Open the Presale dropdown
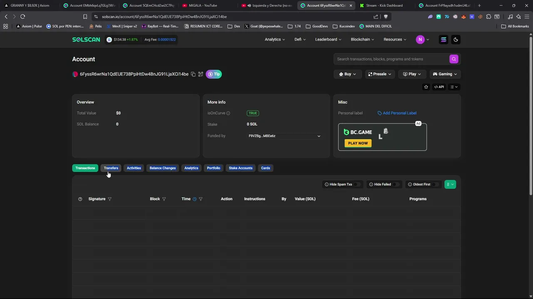Viewport: 533px width, 299px height. pos(380,74)
